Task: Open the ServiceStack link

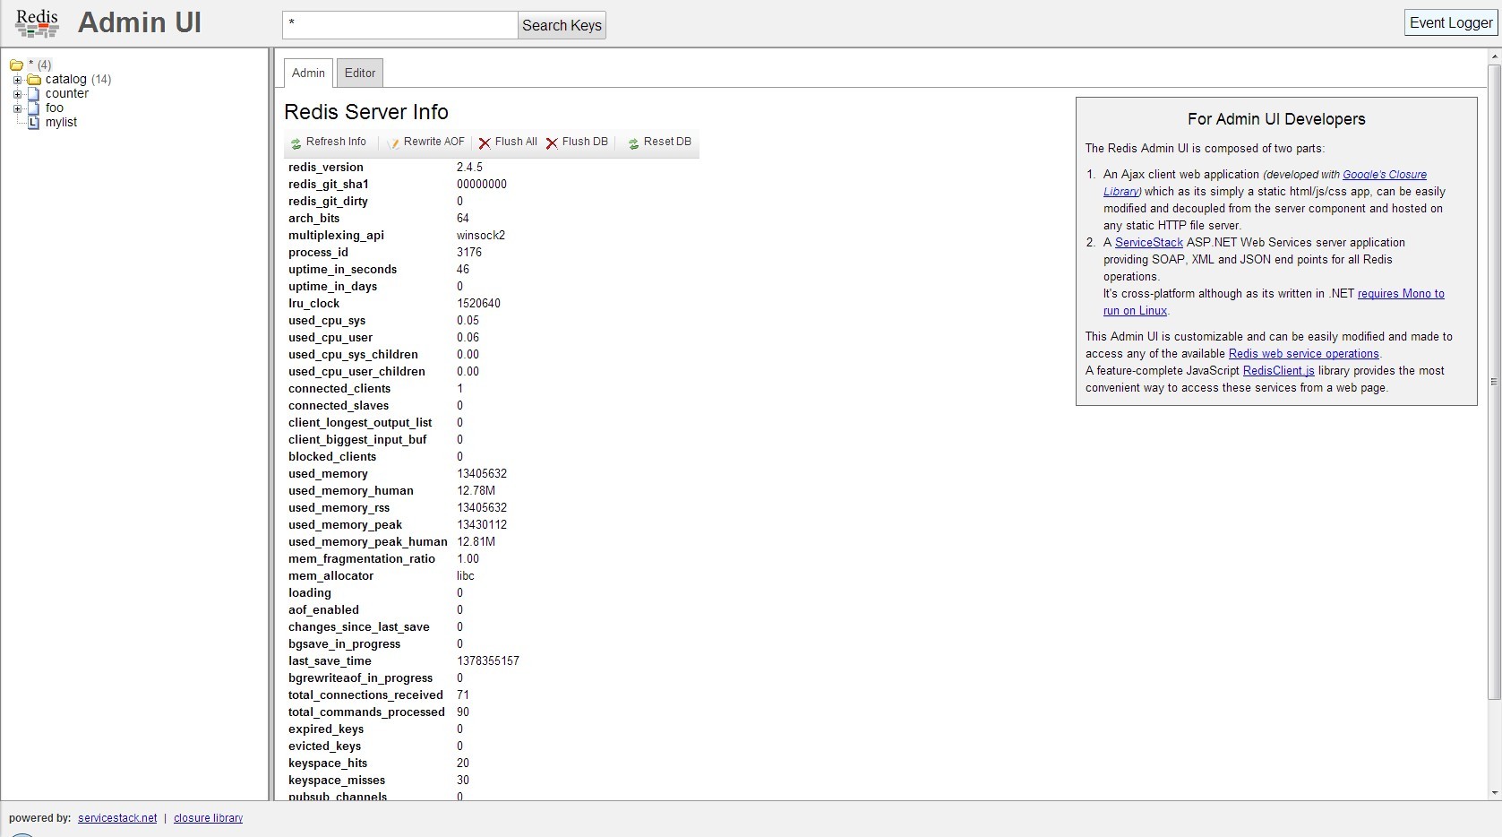Action: click(1149, 243)
